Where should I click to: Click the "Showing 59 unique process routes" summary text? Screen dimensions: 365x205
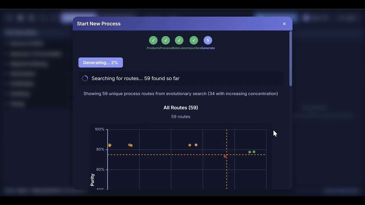coord(181,94)
